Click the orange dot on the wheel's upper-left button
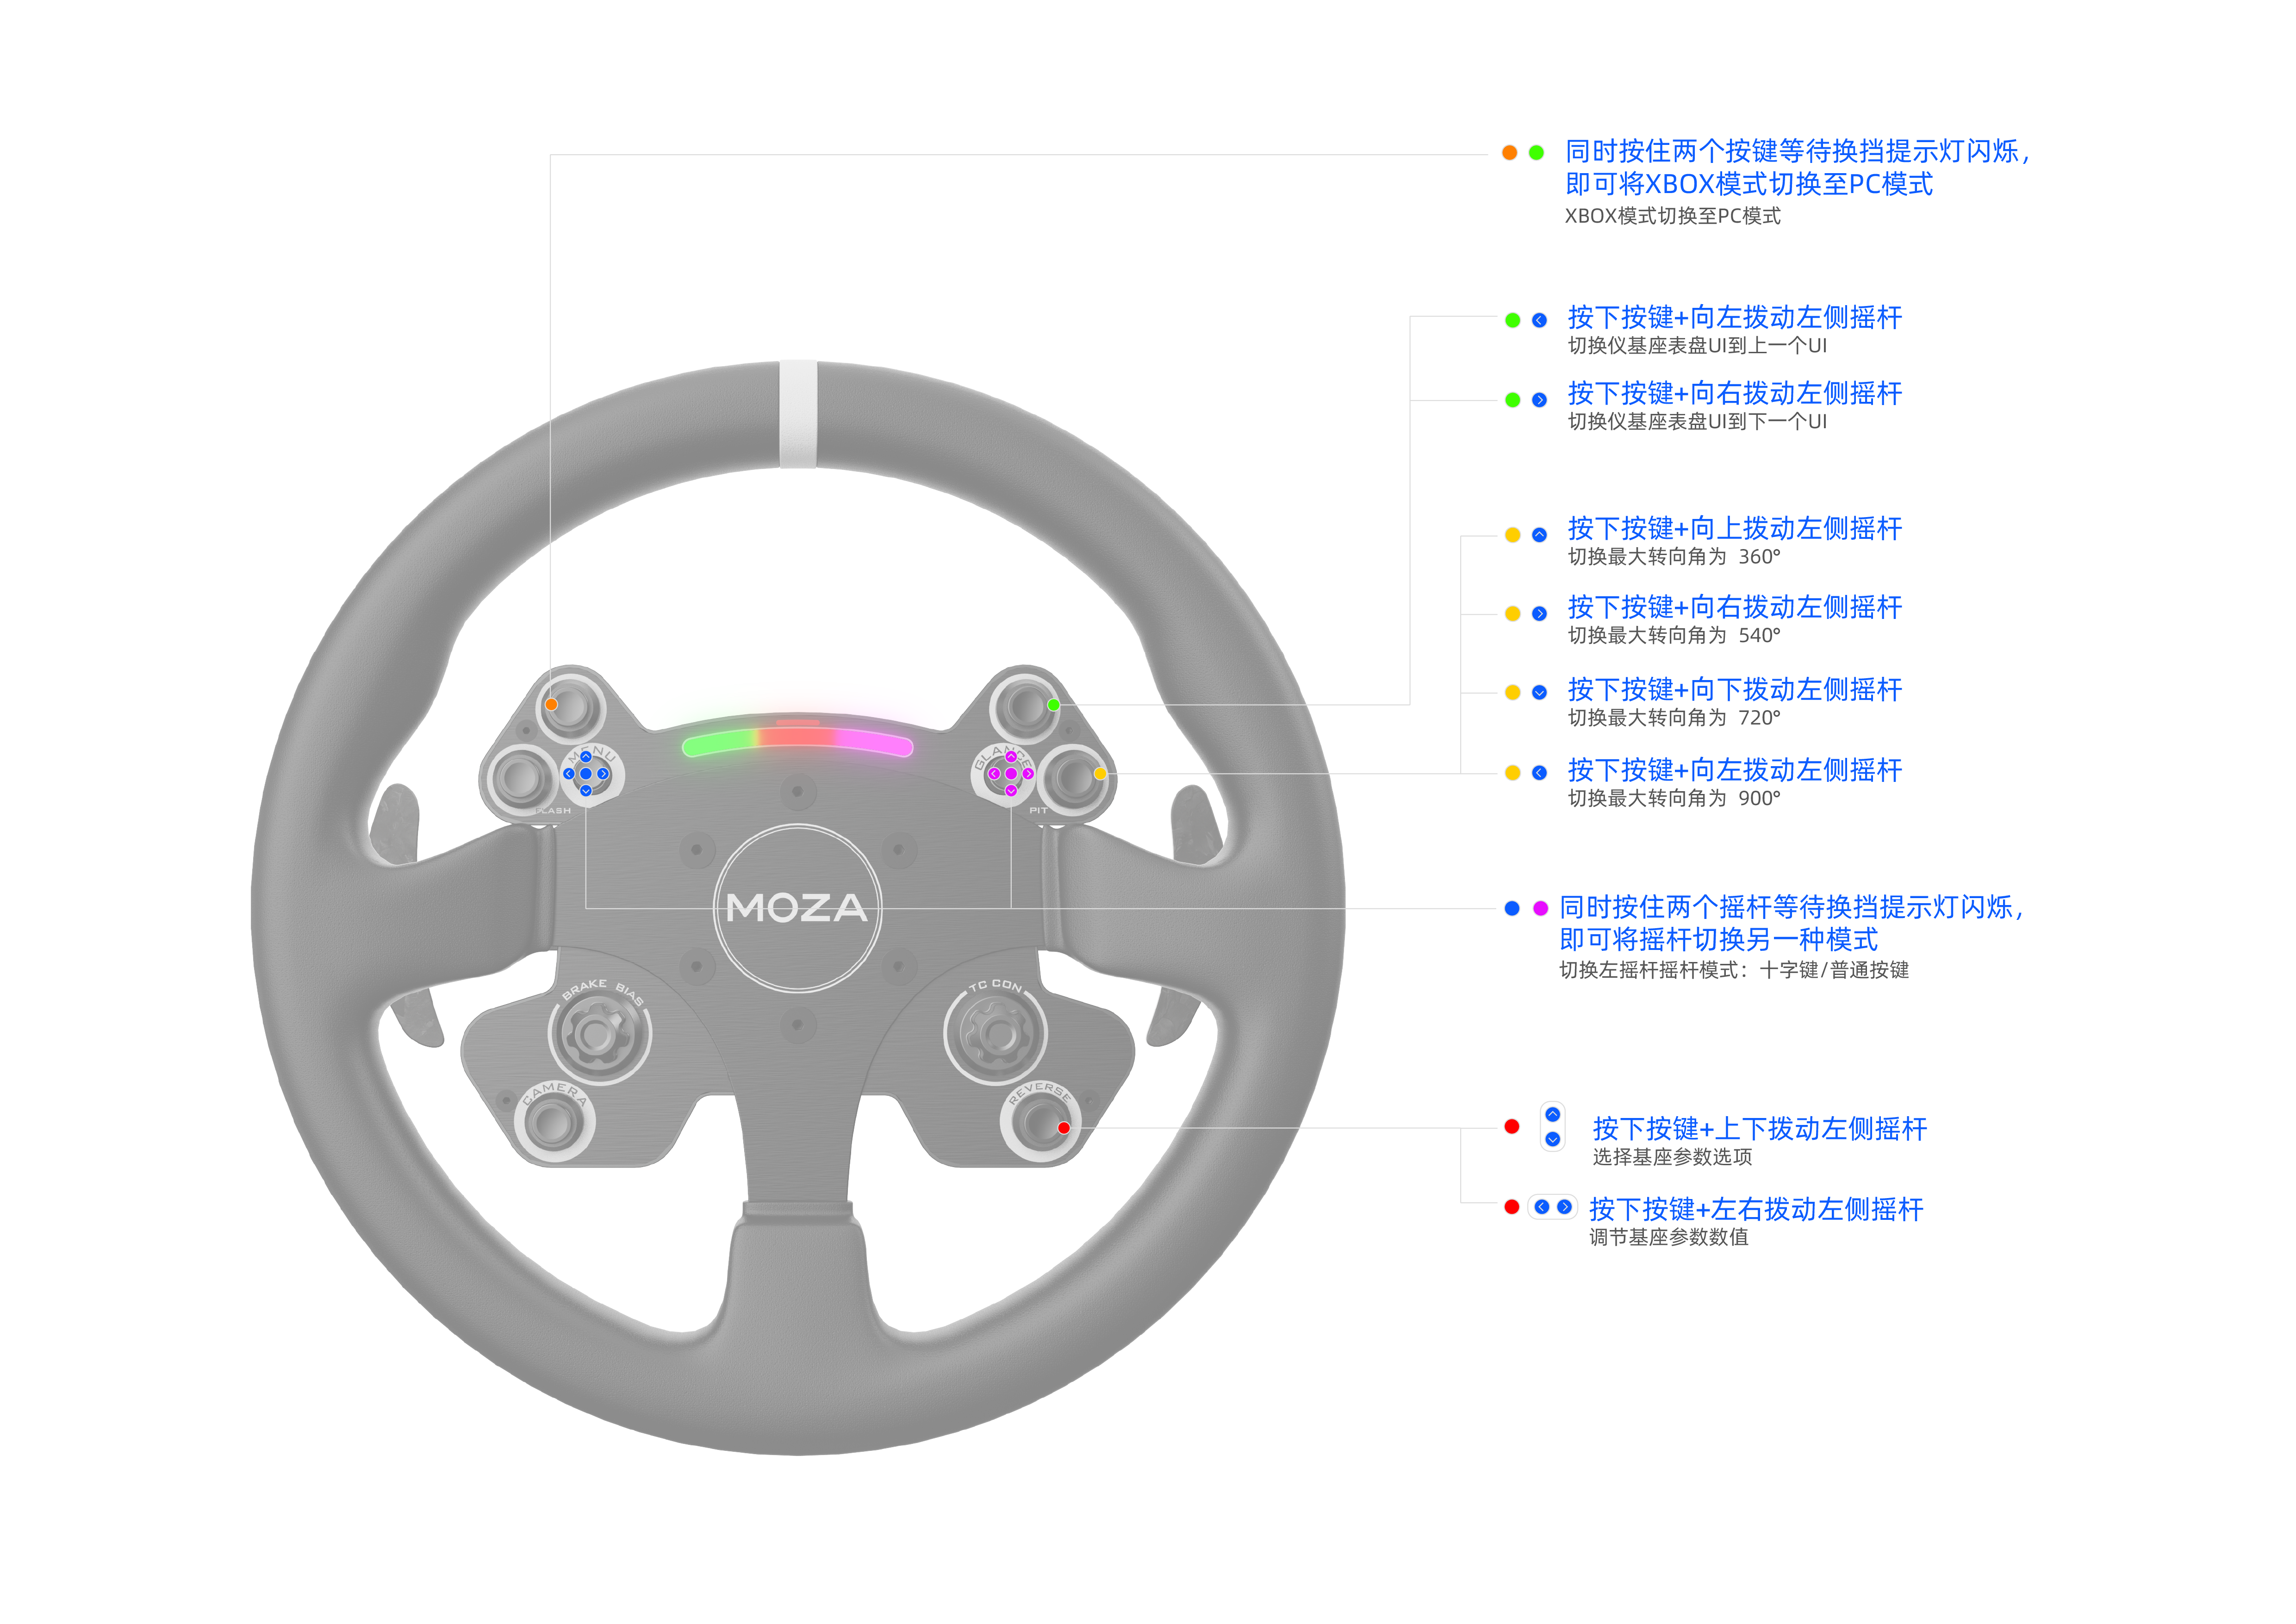 551,705
